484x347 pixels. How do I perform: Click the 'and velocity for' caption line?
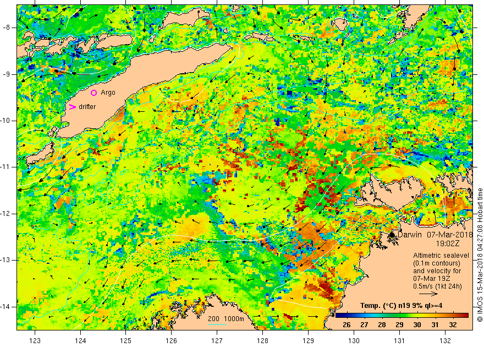(437, 270)
